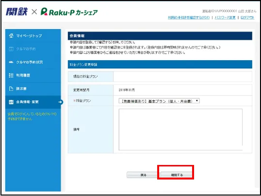Open the 料金プラン dropdown
The height and width of the screenshot is (196, 261).
159,101
